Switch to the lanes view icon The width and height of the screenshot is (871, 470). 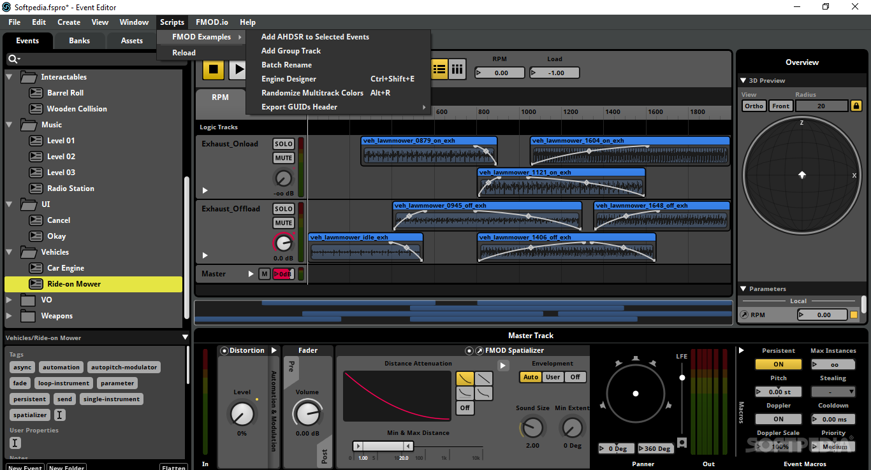point(457,70)
